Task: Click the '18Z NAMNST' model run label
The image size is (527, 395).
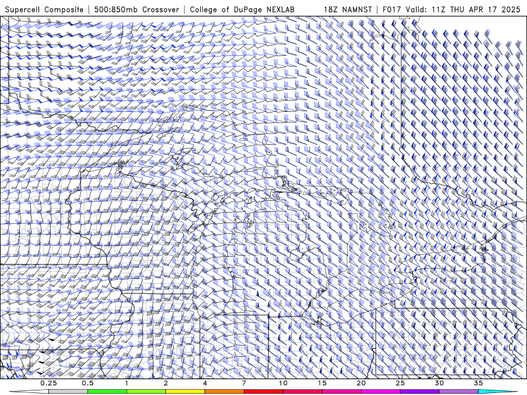Action: coord(348,9)
